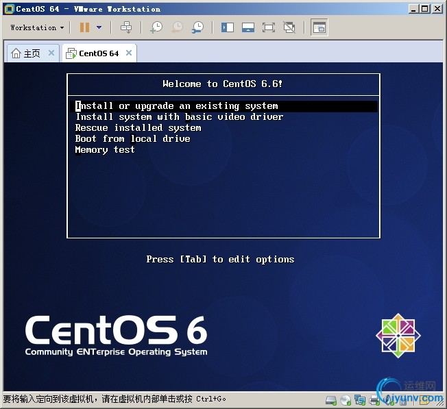This screenshot has height=409, width=447.
Task: Pause the virtual machine with orange button
Action: (x=84, y=27)
